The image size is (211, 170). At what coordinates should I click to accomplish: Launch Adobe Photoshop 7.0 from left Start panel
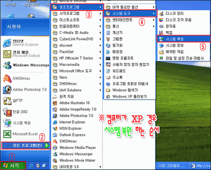25,90
